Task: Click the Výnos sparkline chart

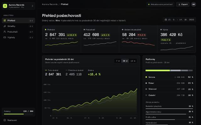Action: (x=177, y=48)
